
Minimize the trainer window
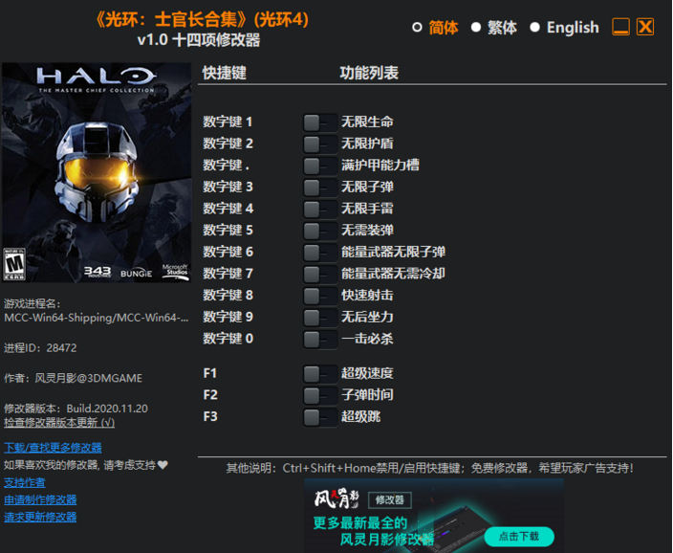[x=620, y=27]
